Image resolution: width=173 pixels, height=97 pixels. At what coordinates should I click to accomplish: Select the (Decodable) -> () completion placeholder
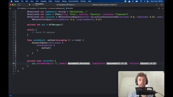117,64
